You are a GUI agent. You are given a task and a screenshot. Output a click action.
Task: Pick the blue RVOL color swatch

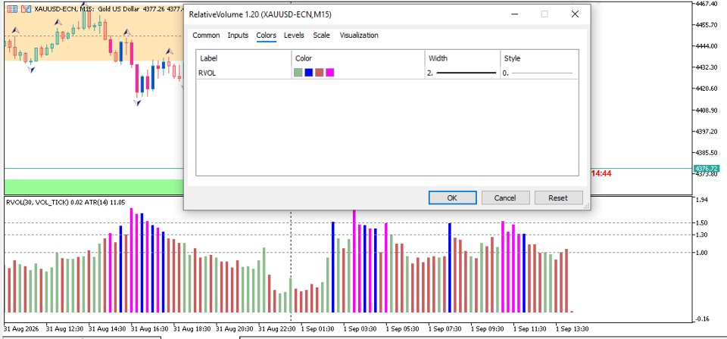(309, 73)
